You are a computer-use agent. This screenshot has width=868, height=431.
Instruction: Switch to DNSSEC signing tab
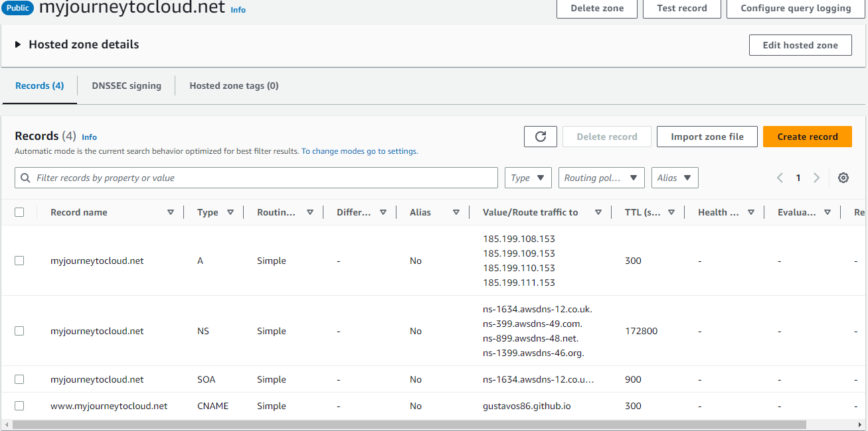(126, 86)
